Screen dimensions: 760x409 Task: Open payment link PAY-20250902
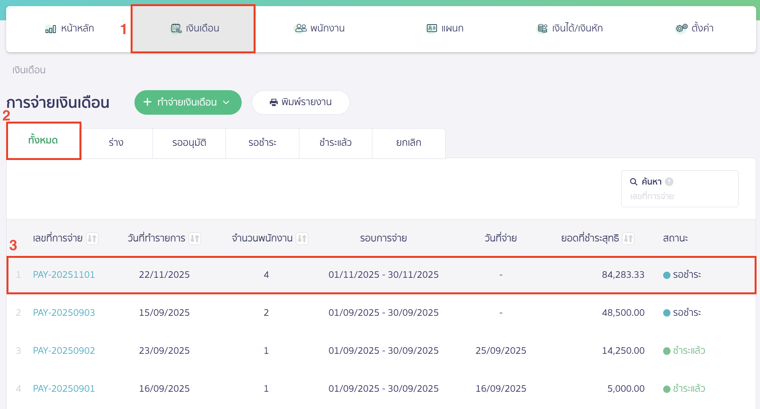[64, 351]
